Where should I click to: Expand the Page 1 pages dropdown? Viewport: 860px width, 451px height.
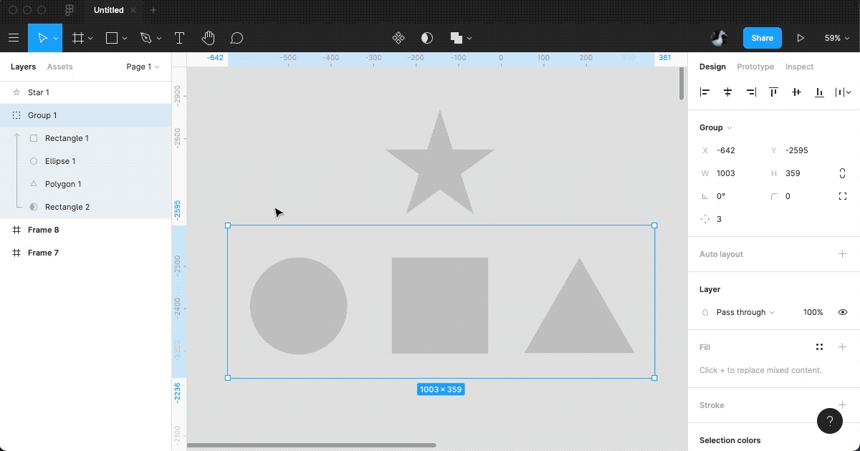pos(143,67)
